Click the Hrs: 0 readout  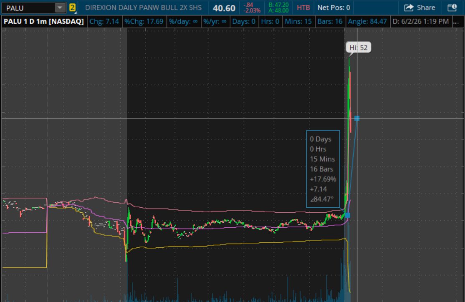pyautogui.click(x=270, y=21)
